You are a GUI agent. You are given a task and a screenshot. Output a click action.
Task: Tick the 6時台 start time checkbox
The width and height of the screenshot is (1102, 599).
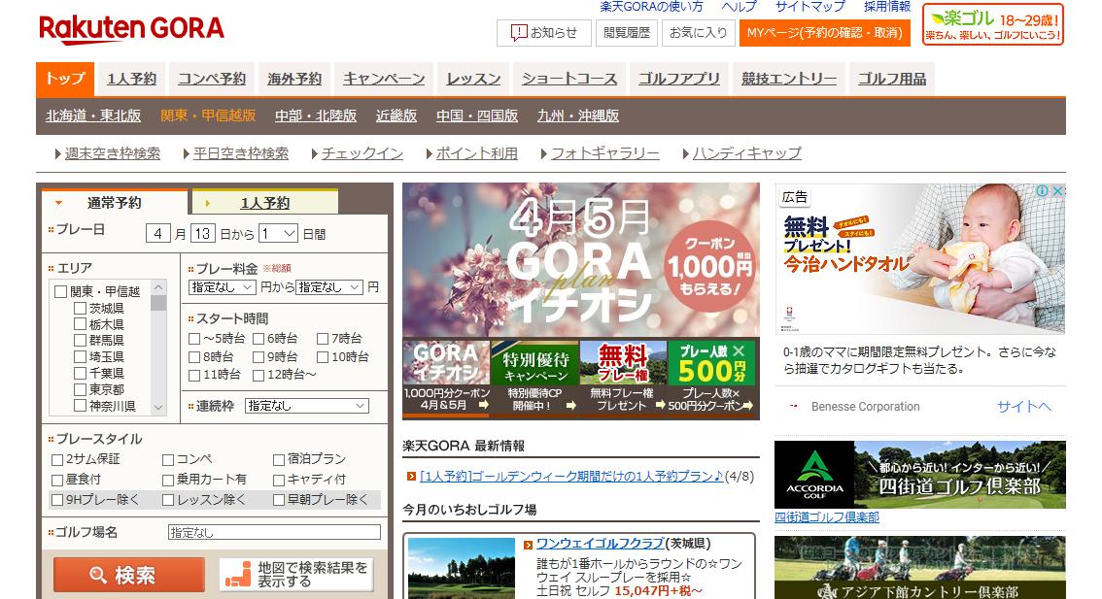pos(258,339)
